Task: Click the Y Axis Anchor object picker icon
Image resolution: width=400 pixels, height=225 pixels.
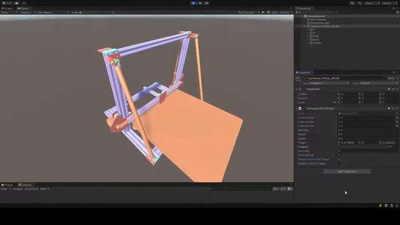Action: (x=397, y=122)
